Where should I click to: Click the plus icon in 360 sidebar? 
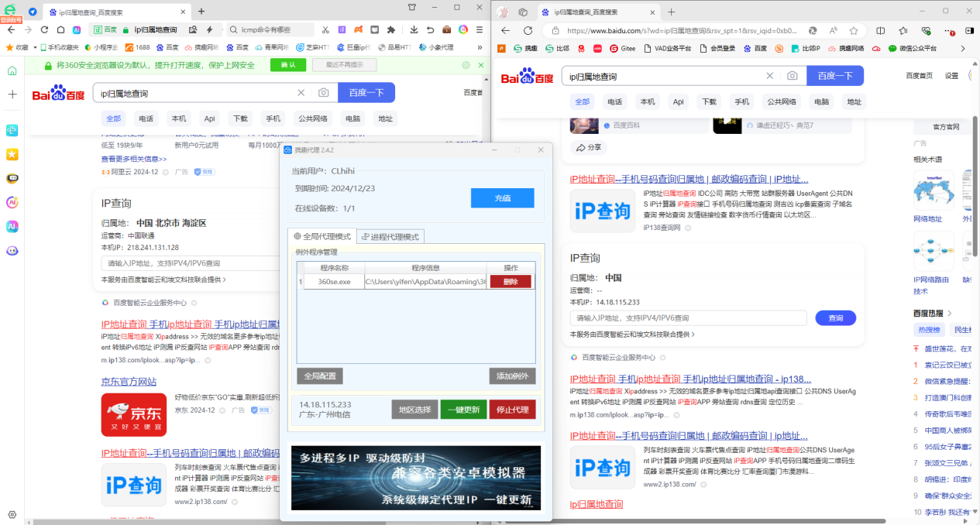tap(12, 94)
